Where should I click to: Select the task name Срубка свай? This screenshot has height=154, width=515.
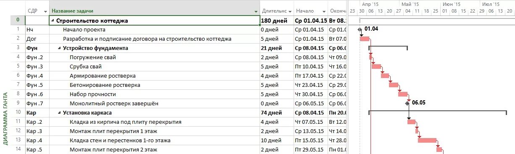(85, 66)
